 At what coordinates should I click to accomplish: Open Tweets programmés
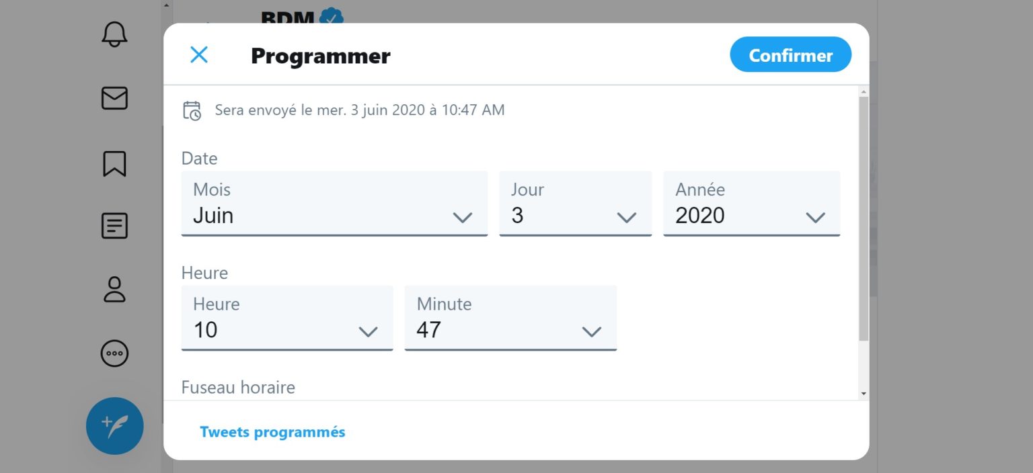click(x=273, y=431)
